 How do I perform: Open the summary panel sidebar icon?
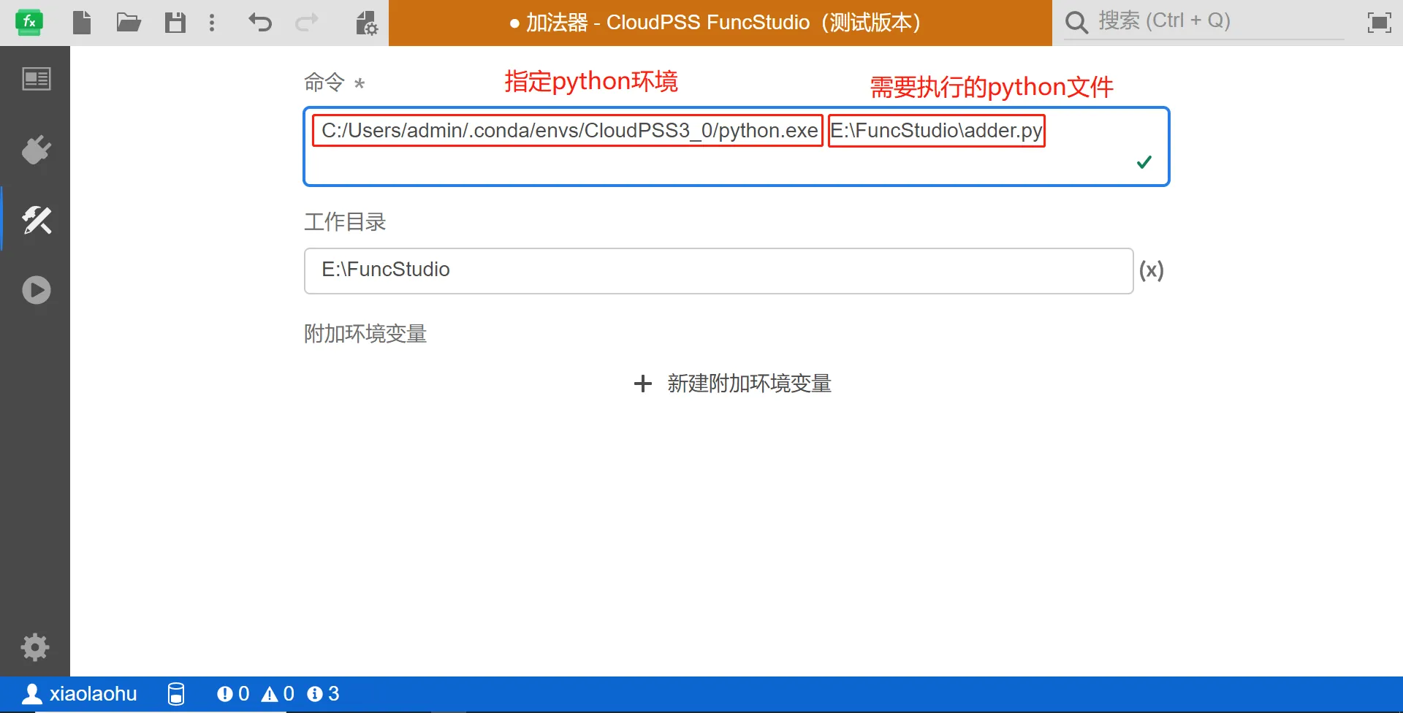point(36,79)
